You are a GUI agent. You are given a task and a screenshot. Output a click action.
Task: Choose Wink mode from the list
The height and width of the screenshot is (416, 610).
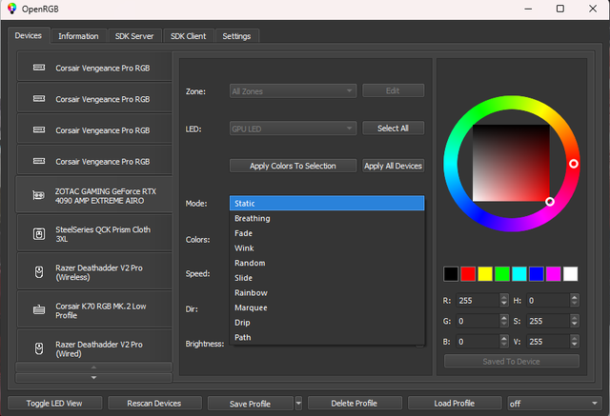coord(327,248)
